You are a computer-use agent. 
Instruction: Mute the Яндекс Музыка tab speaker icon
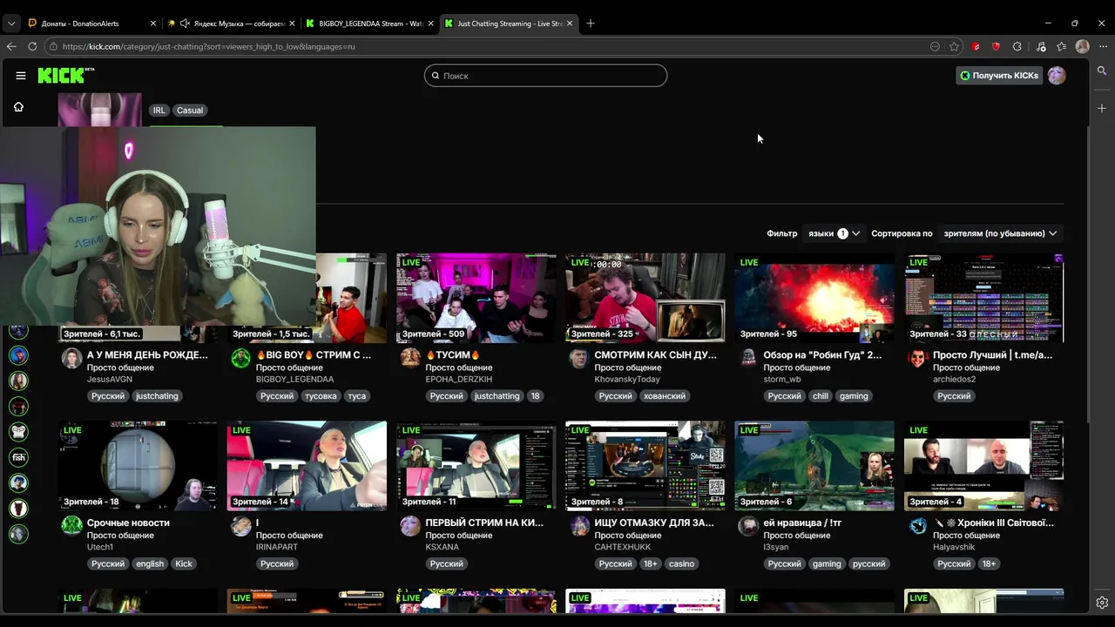coord(185,24)
